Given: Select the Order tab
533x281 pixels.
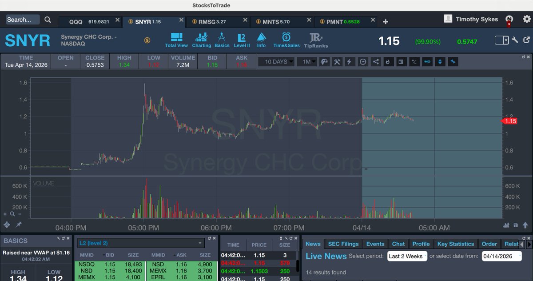Looking at the screenshot, I should click(489, 244).
